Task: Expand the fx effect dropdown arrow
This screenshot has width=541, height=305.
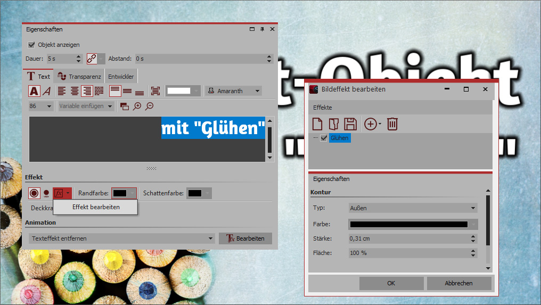Action: 68,193
